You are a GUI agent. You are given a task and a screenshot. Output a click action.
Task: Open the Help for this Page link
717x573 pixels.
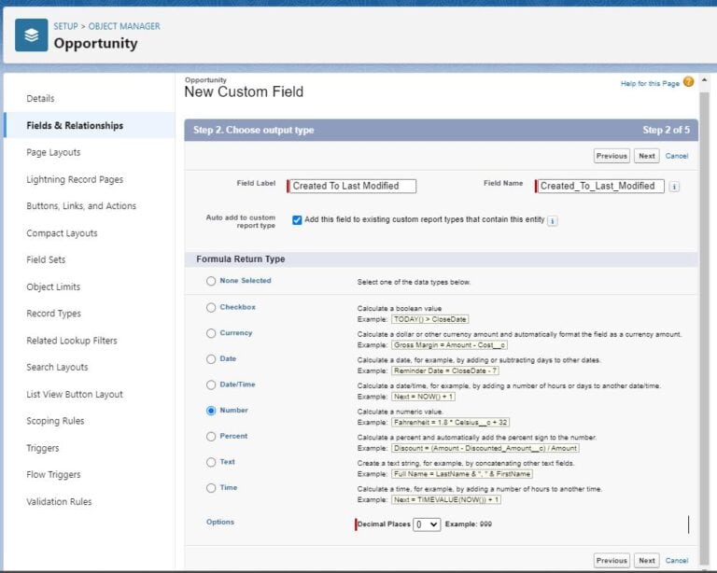650,84
